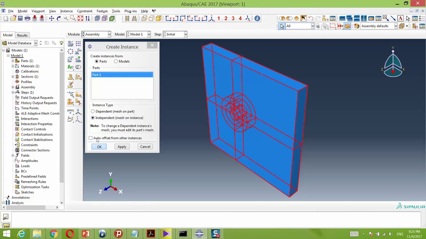Click the Radial Pattern tool icon
The height and width of the screenshot is (239, 426).
[x=71, y=51]
